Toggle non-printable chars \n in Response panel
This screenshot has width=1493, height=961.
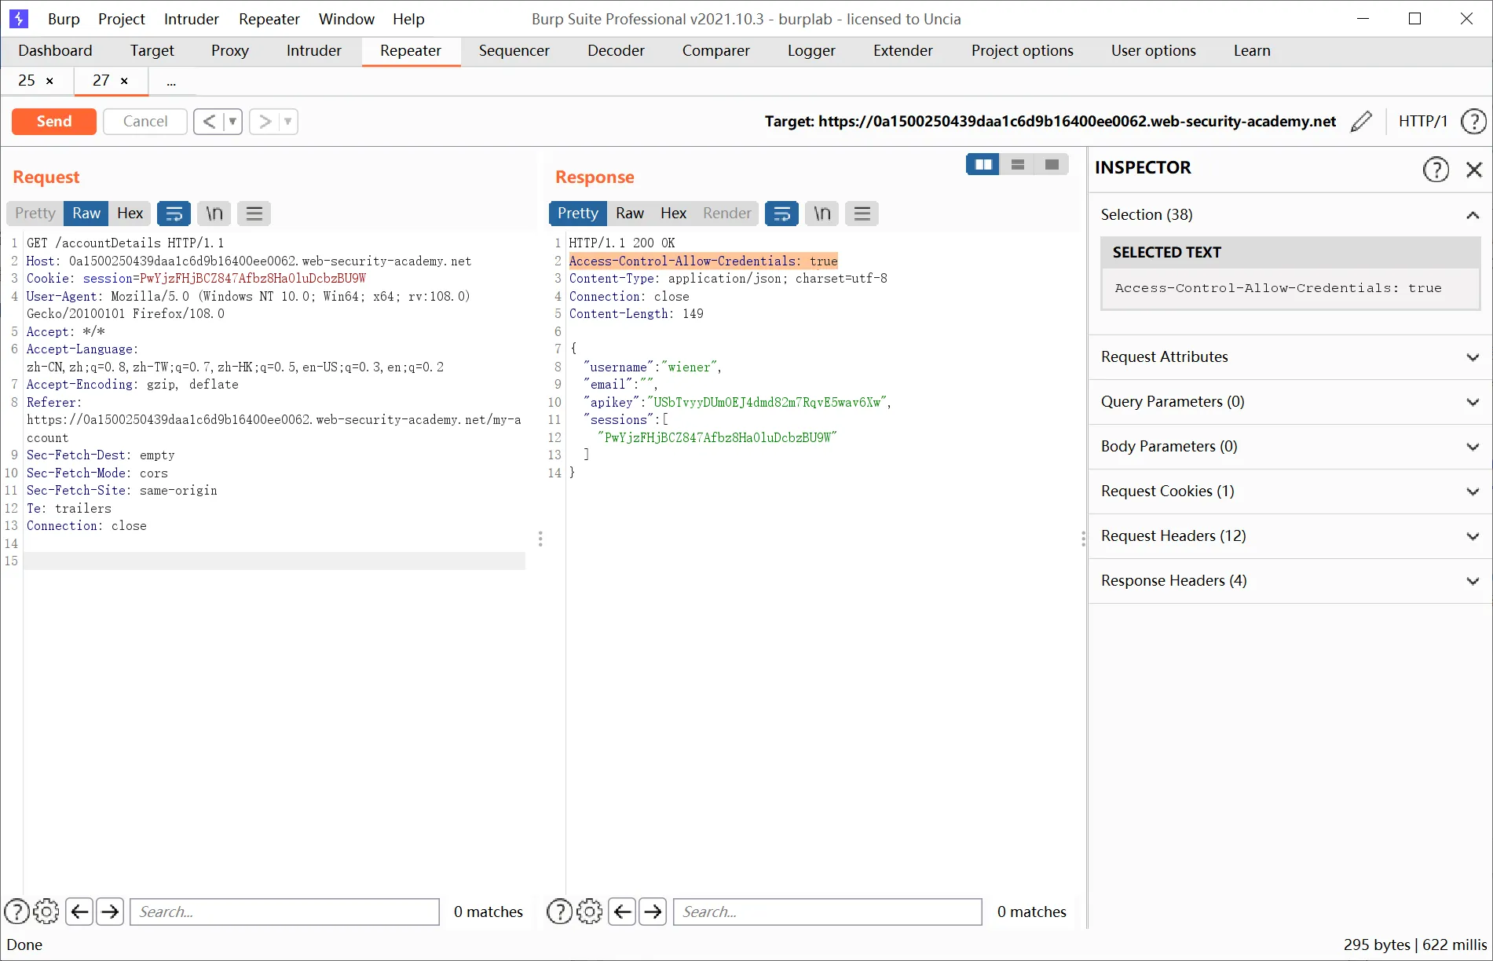click(822, 213)
